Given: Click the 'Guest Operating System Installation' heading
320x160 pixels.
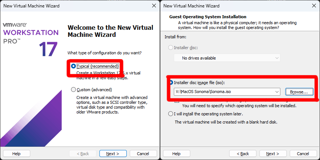Looking at the screenshot, I should point(208,17).
